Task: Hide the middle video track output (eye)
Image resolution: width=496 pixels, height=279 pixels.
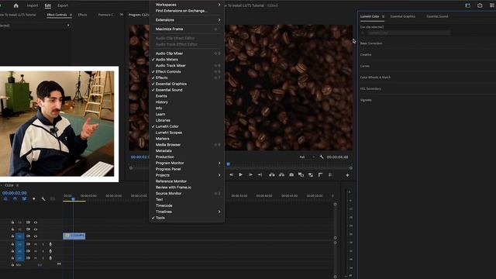Action: (x=36, y=229)
